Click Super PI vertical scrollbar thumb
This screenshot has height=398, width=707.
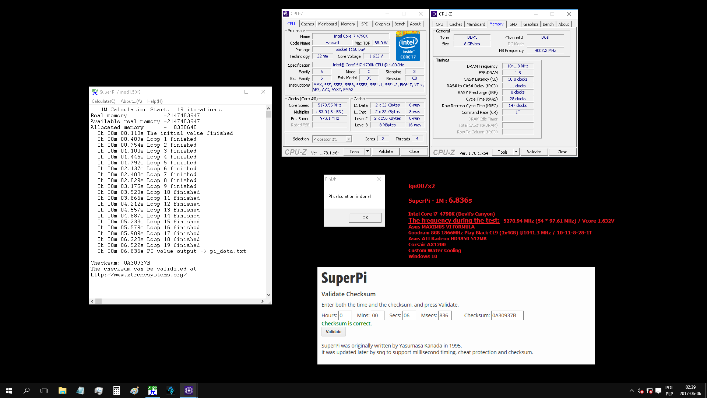tap(268, 114)
